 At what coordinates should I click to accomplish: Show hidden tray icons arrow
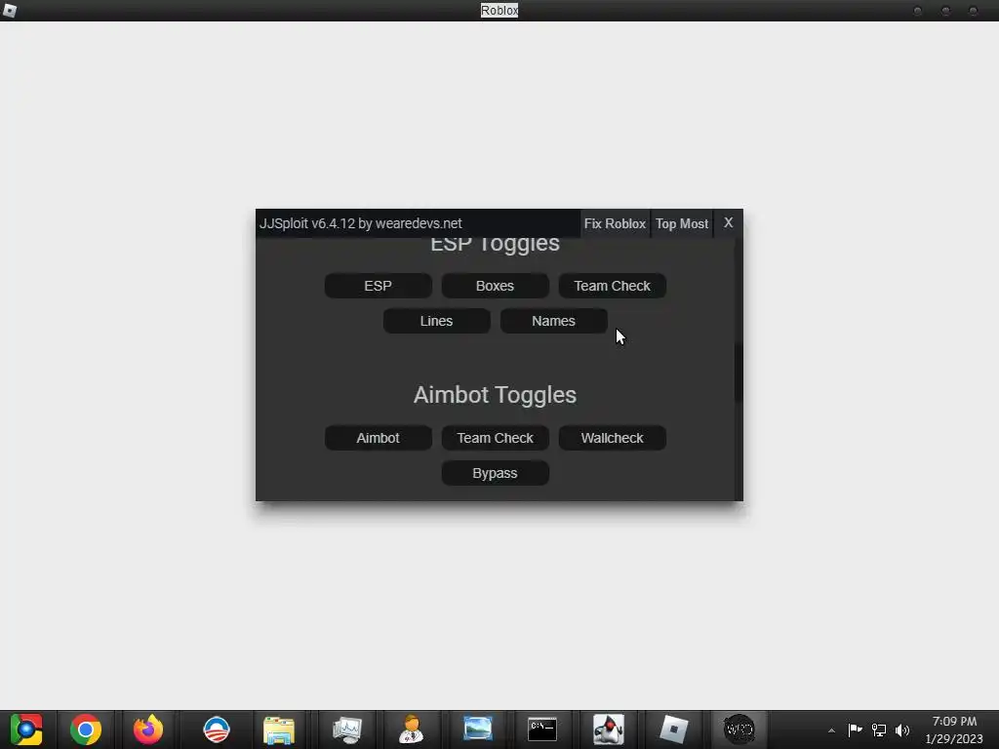click(x=831, y=730)
